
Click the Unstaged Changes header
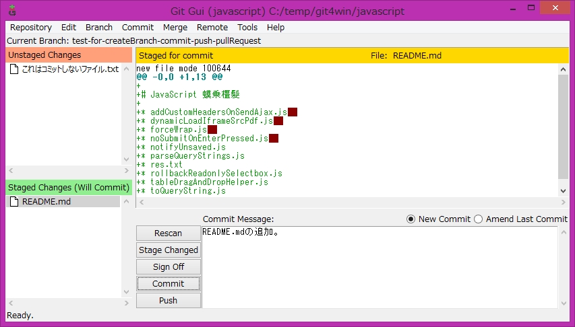coord(69,55)
